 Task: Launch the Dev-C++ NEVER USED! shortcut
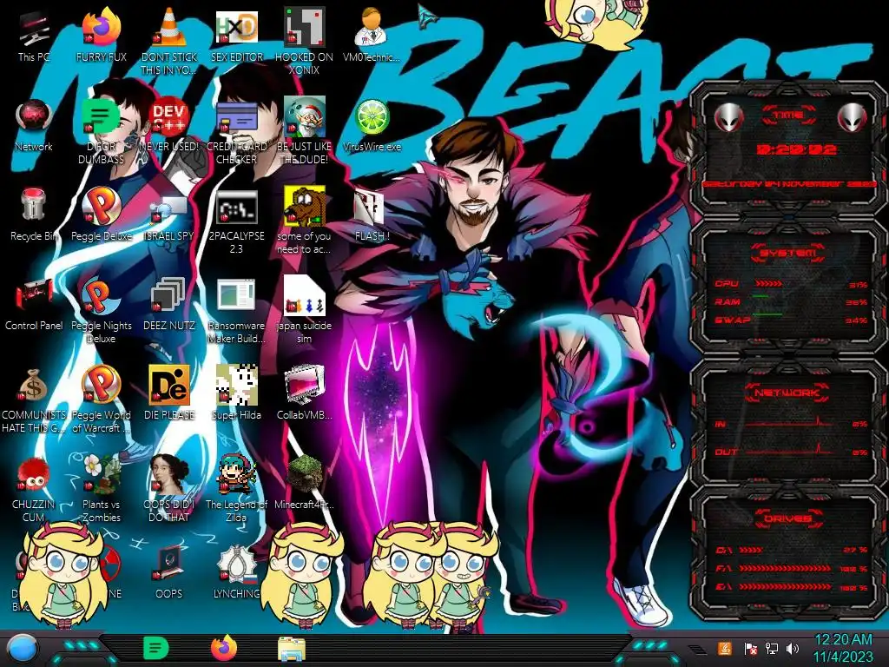(168, 126)
